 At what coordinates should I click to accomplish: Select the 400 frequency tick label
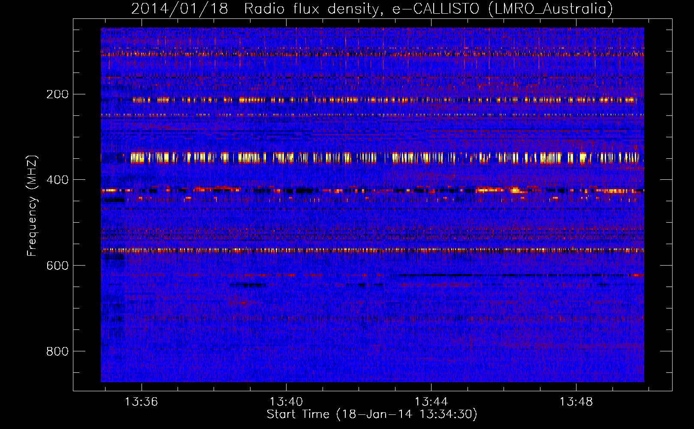pyautogui.click(x=57, y=180)
